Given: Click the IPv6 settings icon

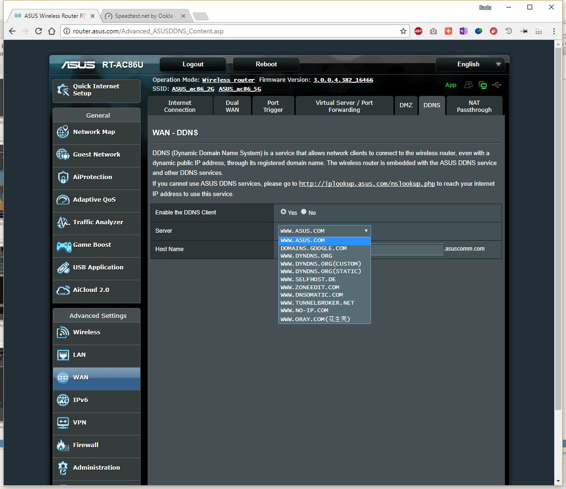Looking at the screenshot, I should [x=63, y=400].
